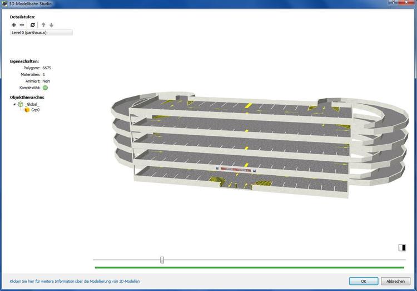Remove detail level with minus icon

pos(22,25)
